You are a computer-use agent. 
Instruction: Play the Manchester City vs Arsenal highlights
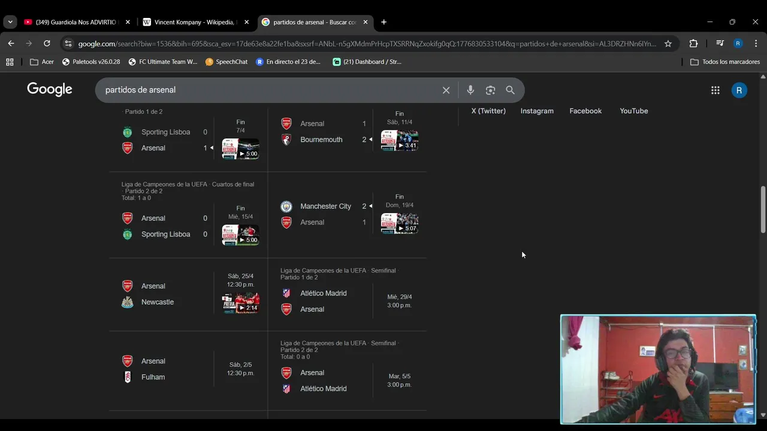click(400, 223)
